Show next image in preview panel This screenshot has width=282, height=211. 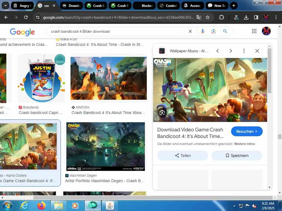[231, 51]
